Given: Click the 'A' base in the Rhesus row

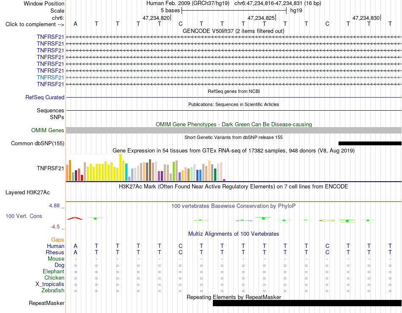Looking at the screenshot, I should [x=75, y=252].
